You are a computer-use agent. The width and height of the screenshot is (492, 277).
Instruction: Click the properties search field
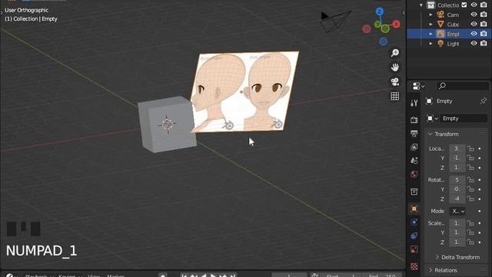[463, 85]
